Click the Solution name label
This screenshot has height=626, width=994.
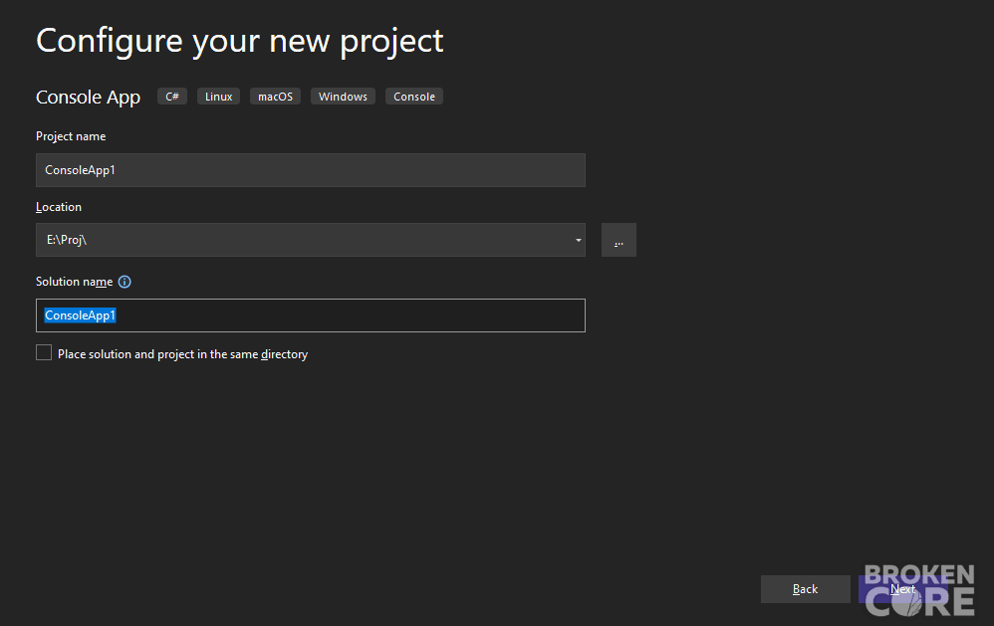coord(74,282)
